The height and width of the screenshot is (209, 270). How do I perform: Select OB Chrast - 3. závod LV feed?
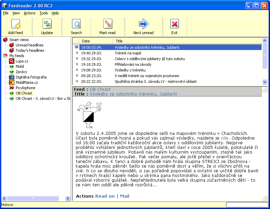(x=43, y=98)
